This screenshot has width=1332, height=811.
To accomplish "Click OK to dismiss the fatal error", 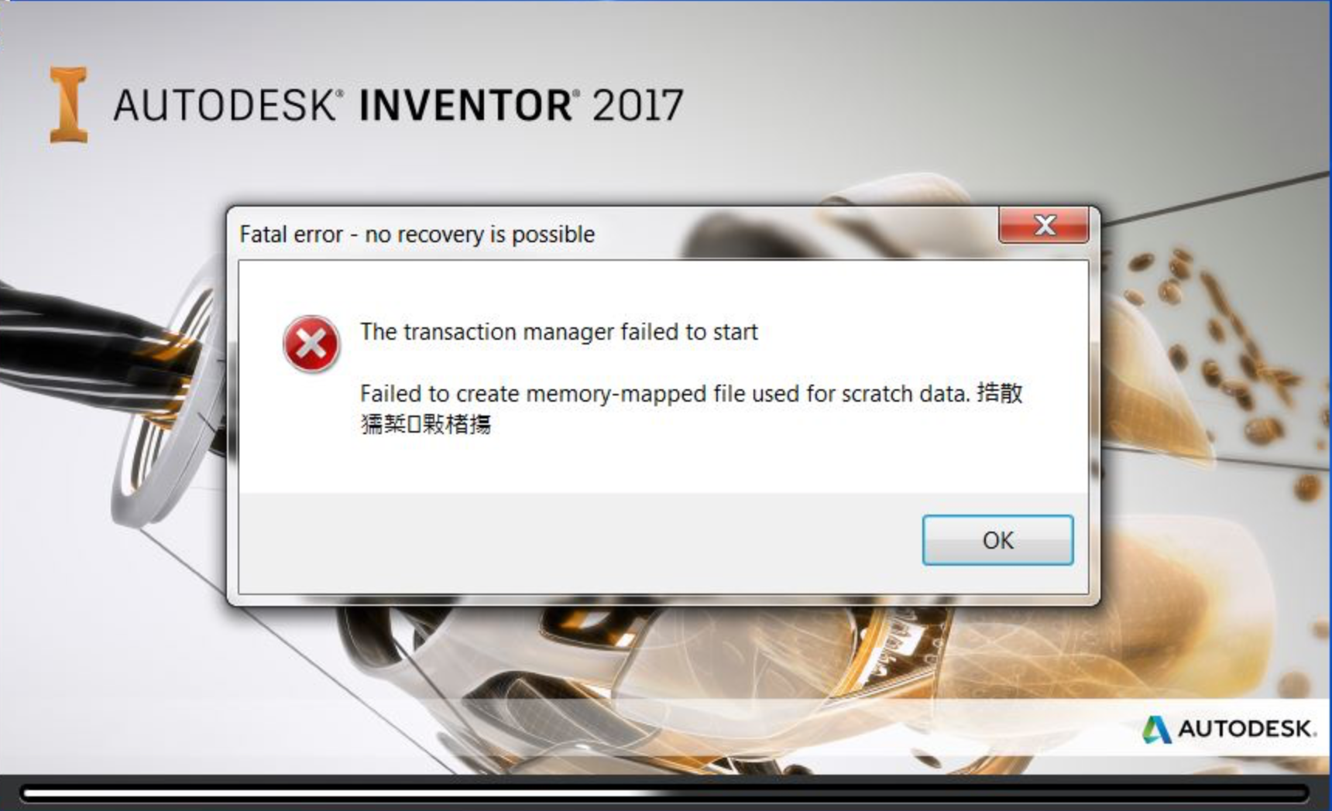I will 997,540.
